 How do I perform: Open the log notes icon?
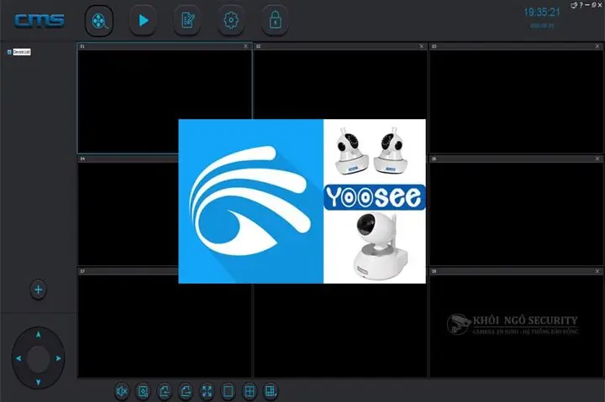click(x=187, y=20)
